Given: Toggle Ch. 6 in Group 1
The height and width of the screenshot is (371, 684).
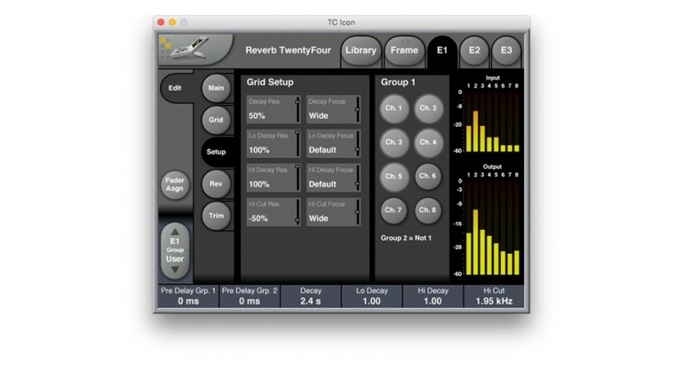Looking at the screenshot, I should (x=428, y=176).
